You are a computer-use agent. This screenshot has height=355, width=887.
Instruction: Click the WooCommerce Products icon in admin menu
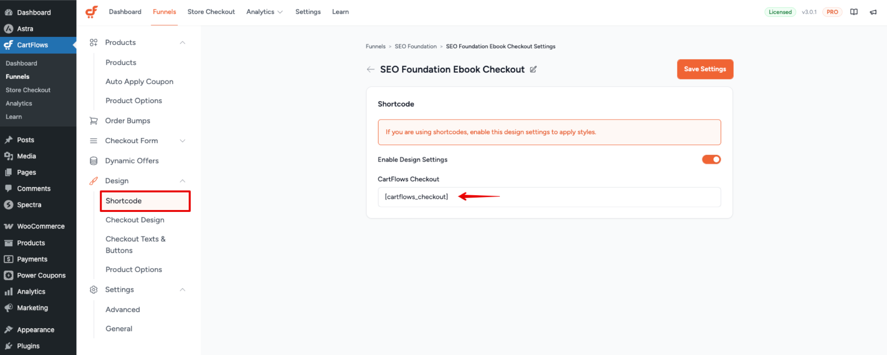[8, 243]
